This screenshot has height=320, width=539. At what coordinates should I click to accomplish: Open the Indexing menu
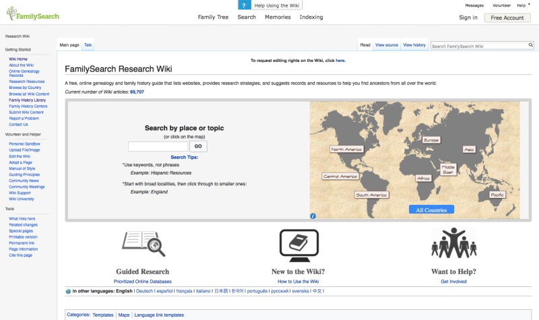click(311, 17)
